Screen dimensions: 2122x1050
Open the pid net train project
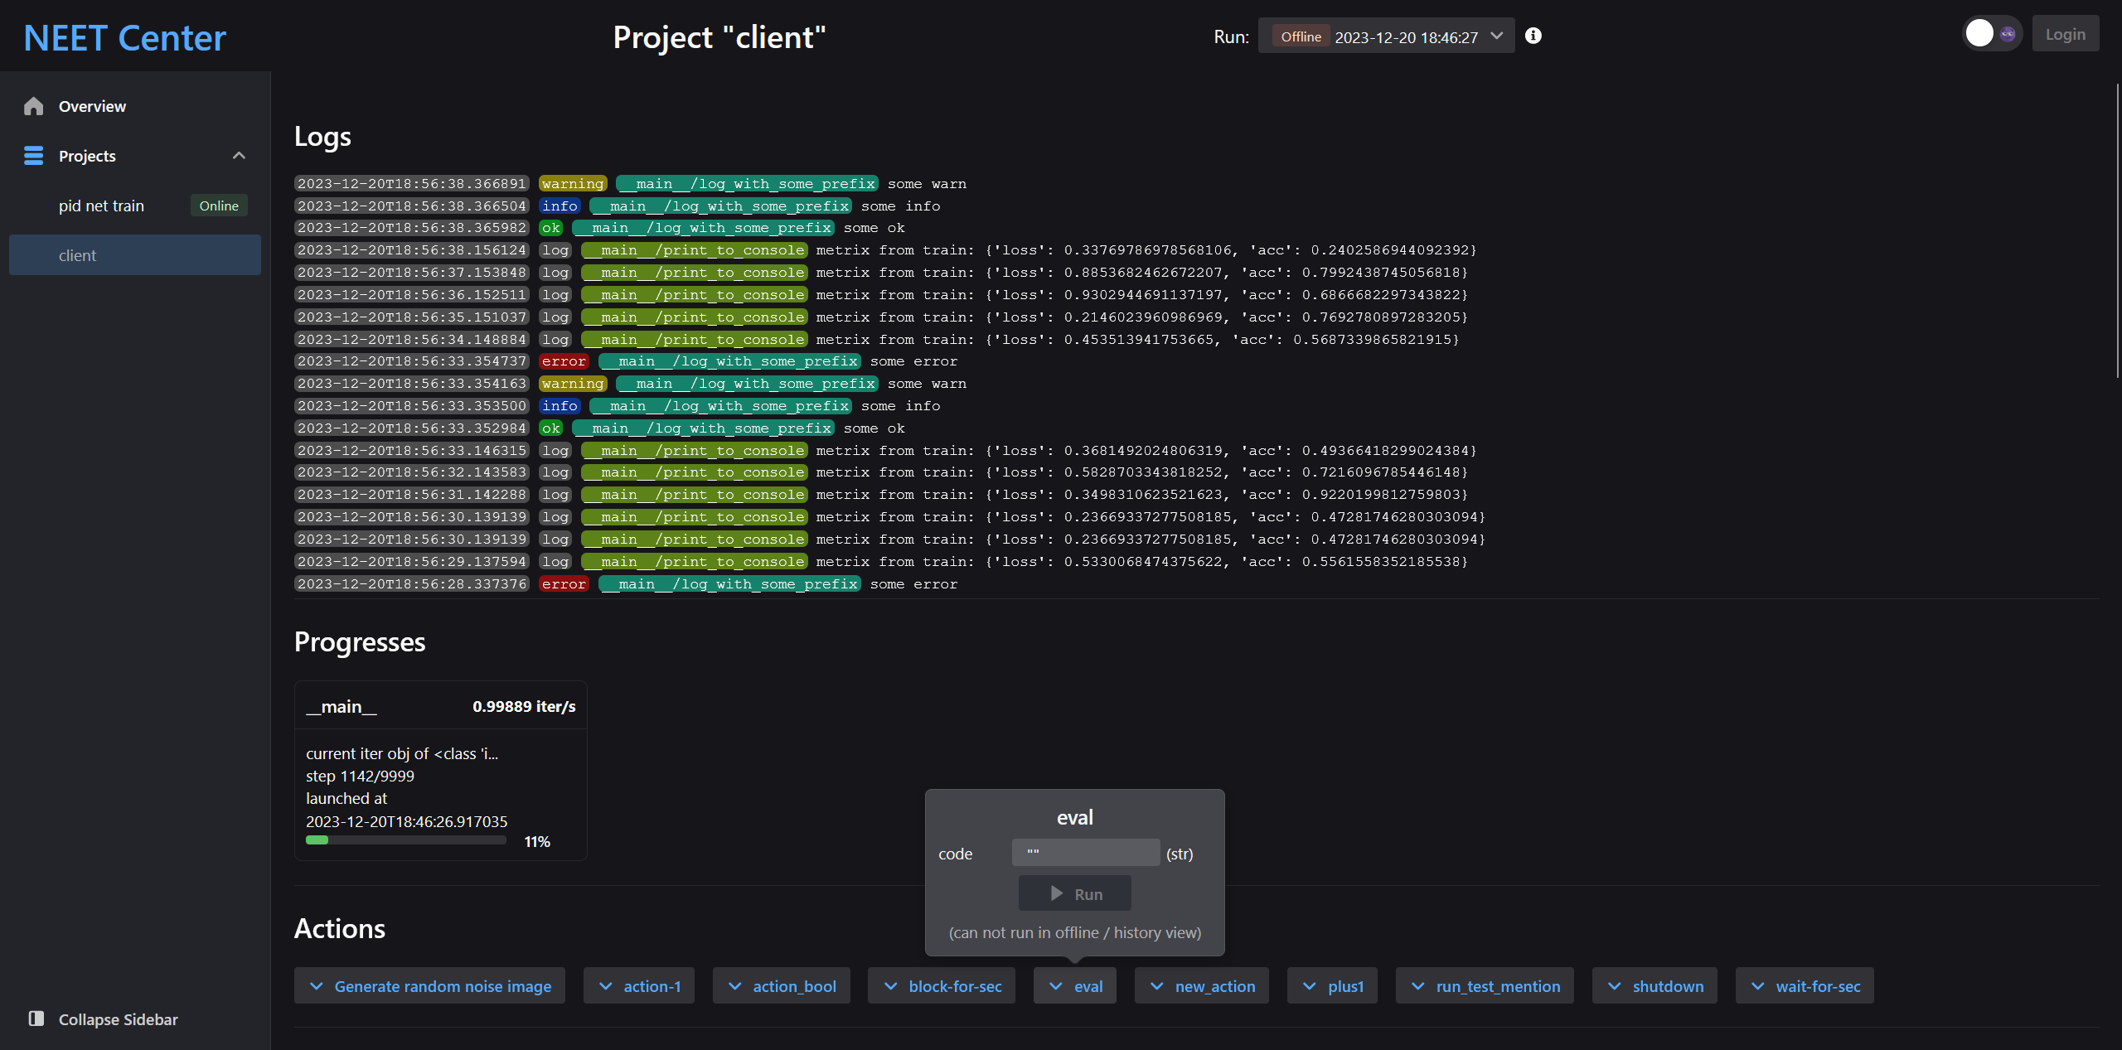point(101,206)
